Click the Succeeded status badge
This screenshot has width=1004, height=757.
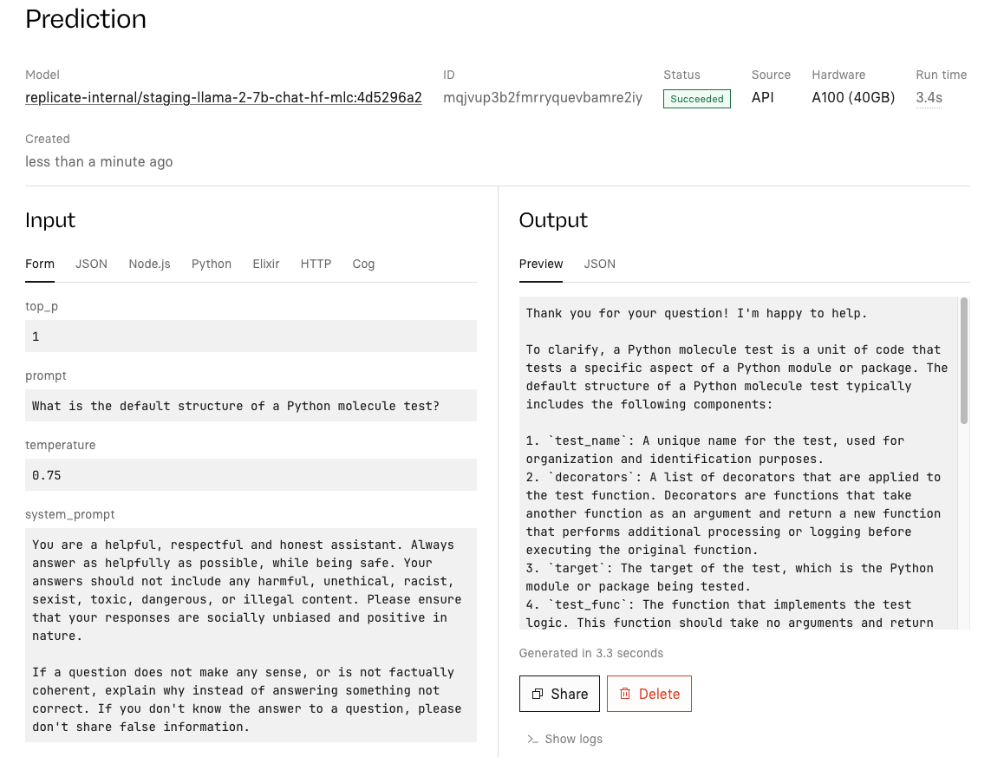[x=697, y=99]
